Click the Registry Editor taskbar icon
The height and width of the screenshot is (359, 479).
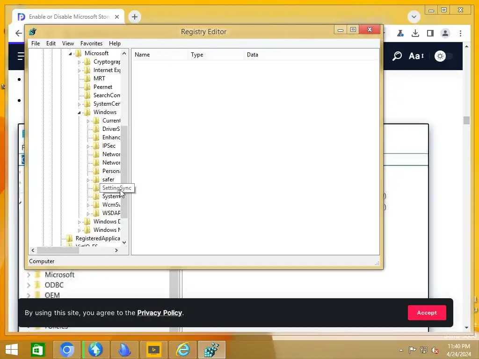pos(212,350)
